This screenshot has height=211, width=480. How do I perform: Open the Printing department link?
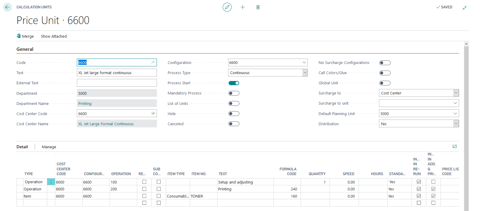click(x=85, y=103)
